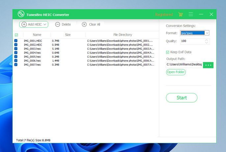Click the Delete button
Screen dimensions: 226x152
[63, 24]
